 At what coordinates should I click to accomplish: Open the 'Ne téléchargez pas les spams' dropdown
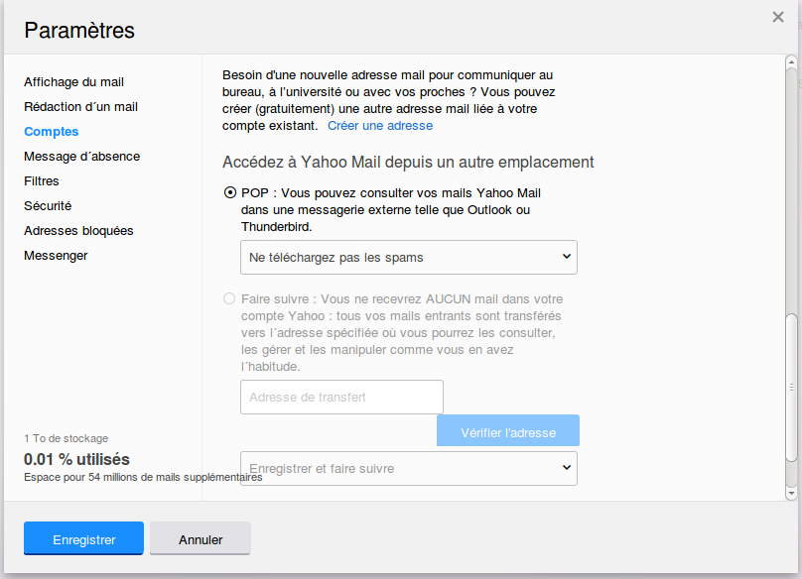(x=409, y=257)
